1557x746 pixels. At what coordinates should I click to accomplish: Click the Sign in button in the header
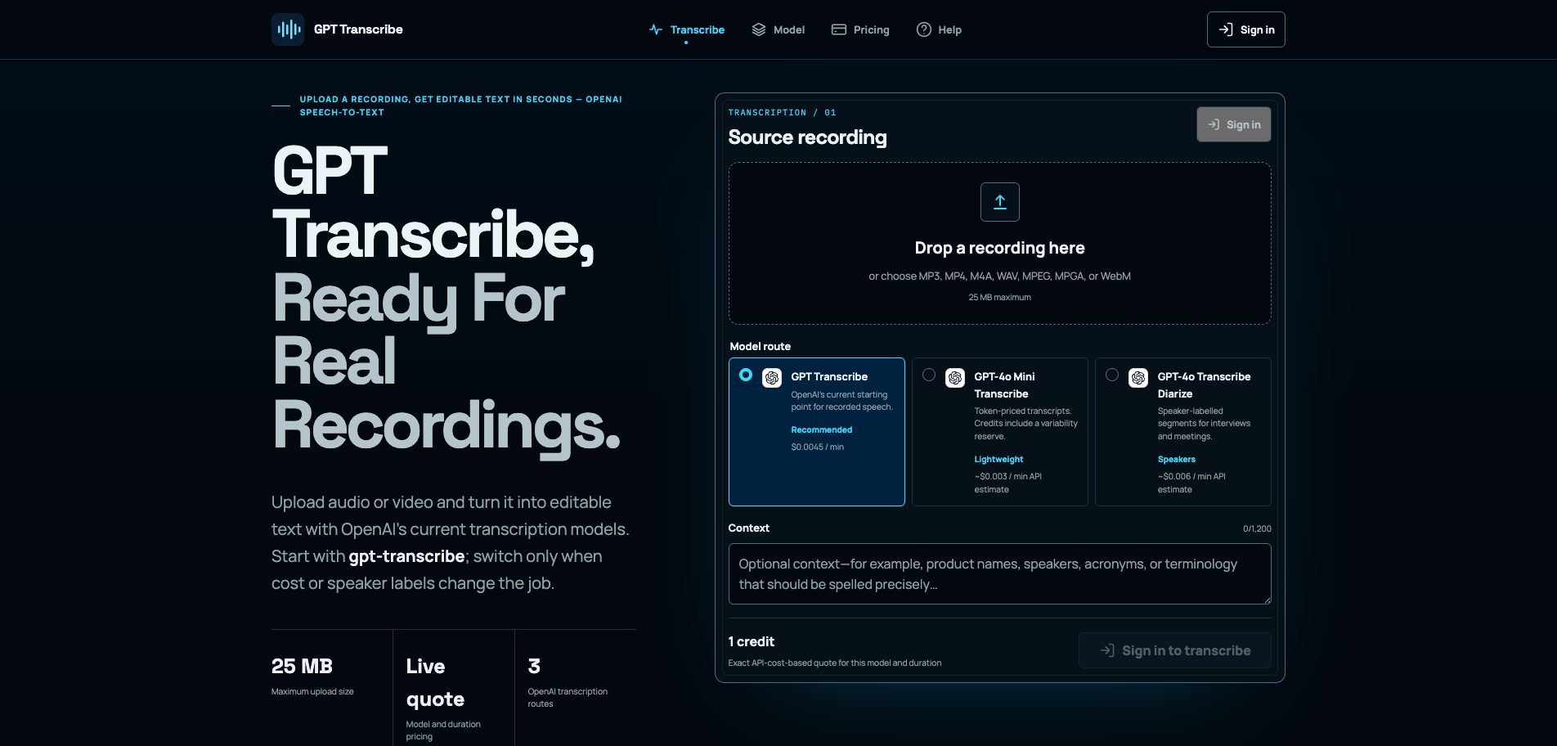1246,29
